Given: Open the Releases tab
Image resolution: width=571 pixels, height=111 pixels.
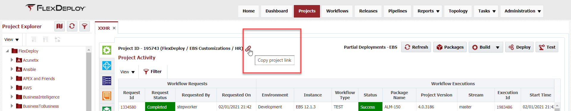Looking at the screenshot, I should coord(368,11).
